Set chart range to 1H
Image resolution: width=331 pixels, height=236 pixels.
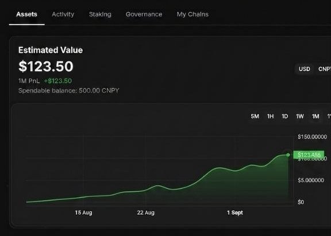(x=270, y=116)
